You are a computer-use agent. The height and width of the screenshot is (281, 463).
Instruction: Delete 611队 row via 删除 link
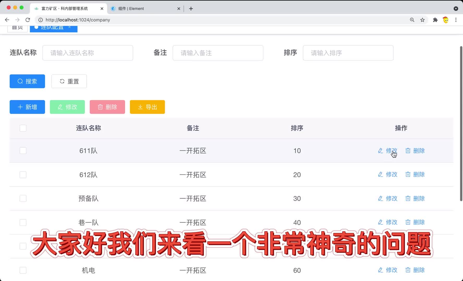(415, 151)
